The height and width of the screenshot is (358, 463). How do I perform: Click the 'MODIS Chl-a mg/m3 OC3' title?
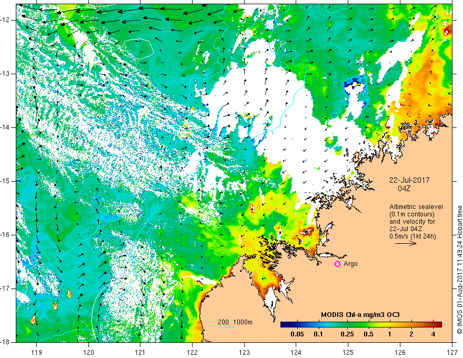tap(360, 315)
